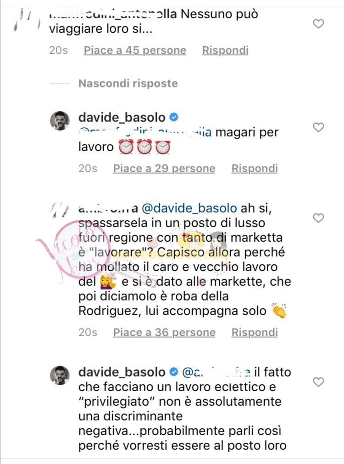Image resolution: width=344 pixels, height=464 pixels.
Task: Reply to davide_basolo's 'magari per lavoro' comment
Action: [x=255, y=169]
